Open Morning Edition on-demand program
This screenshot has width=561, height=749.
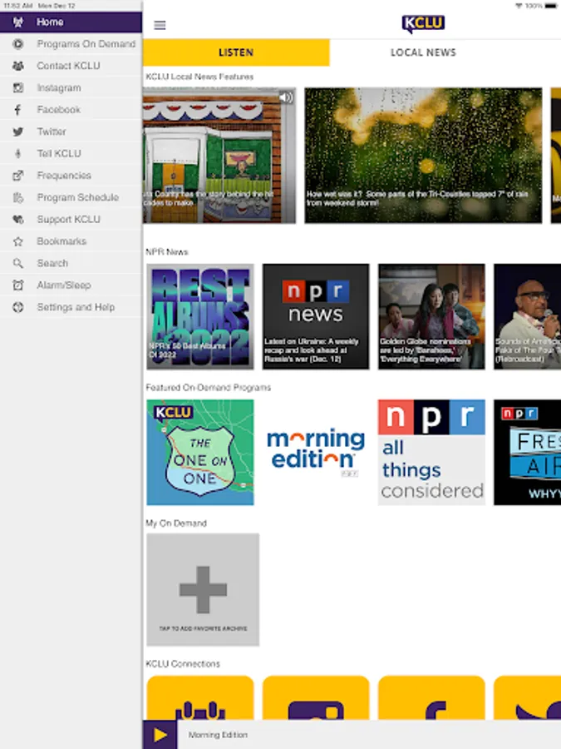click(x=316, y=453)
